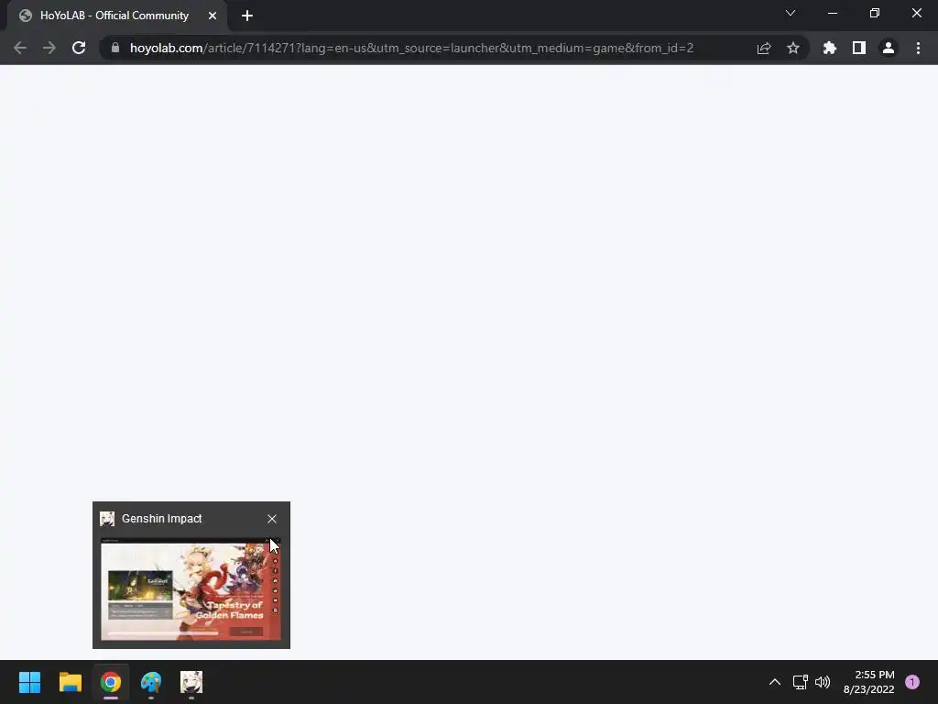Open network status tray icon
This screenshot has height=704, width=938.
[800, 682]
